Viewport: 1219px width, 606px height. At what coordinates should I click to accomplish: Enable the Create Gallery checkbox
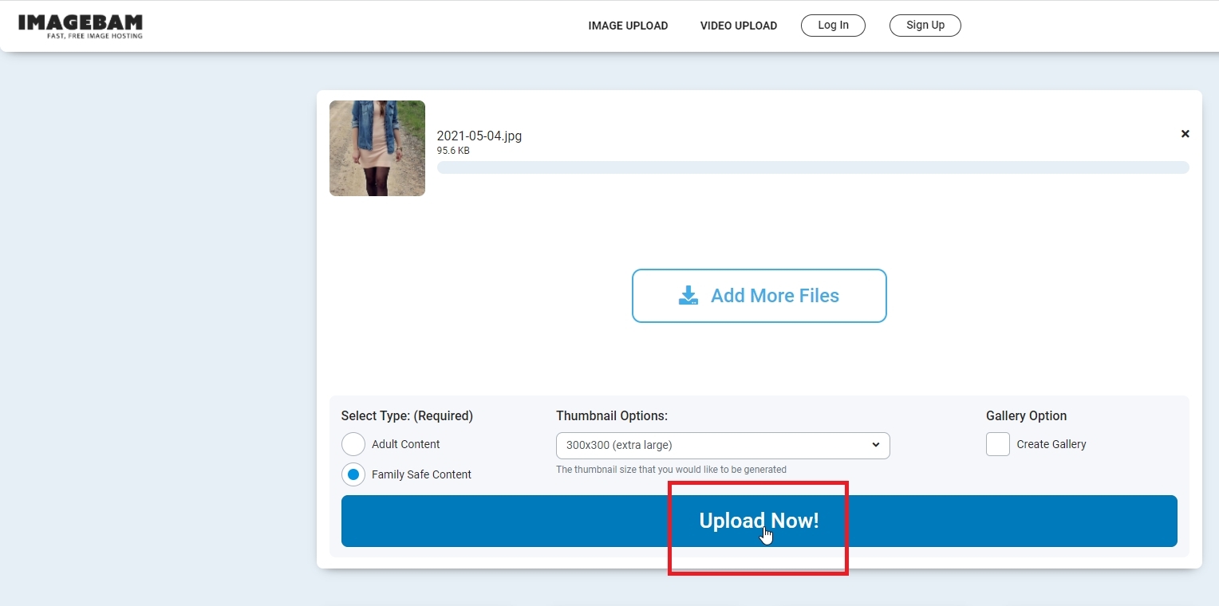(x=998, y=444)
